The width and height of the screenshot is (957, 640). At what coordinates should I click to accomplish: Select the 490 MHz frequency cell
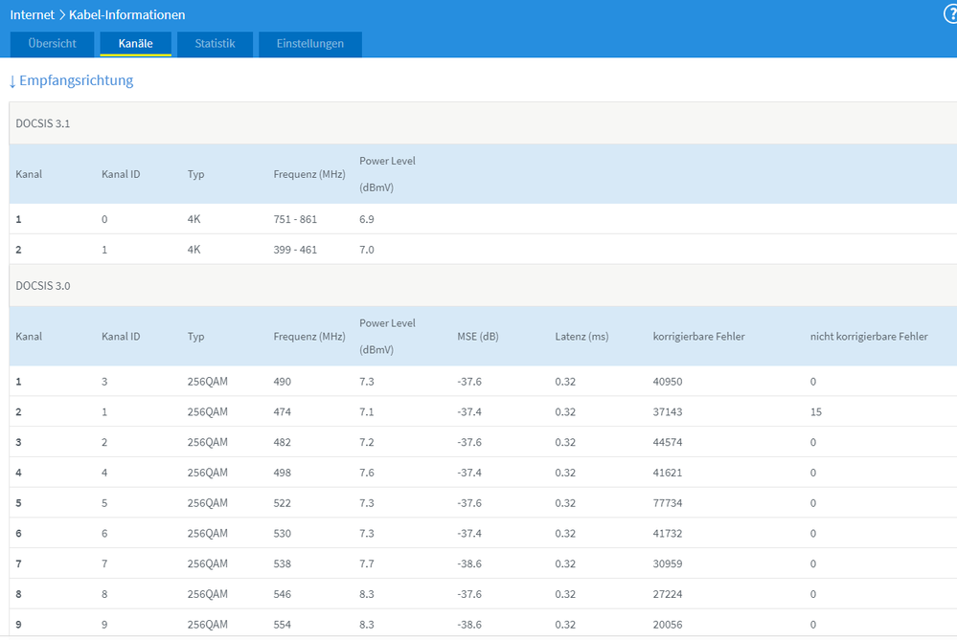(283, 382)
